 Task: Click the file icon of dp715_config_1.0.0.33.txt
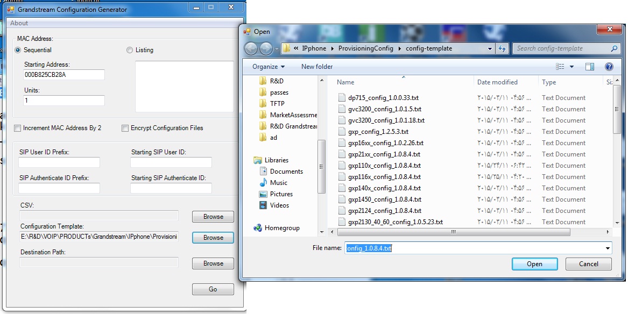(x=342, y=98)
